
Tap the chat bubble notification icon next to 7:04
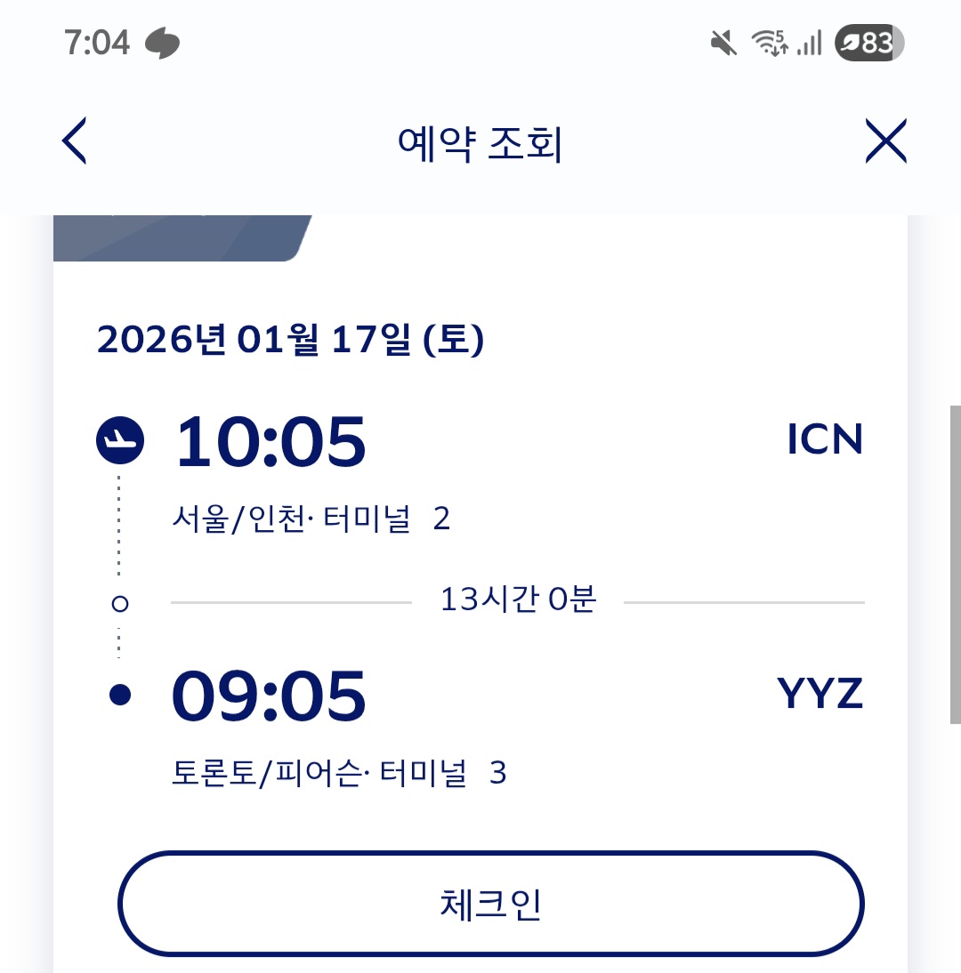click(163, 43)
